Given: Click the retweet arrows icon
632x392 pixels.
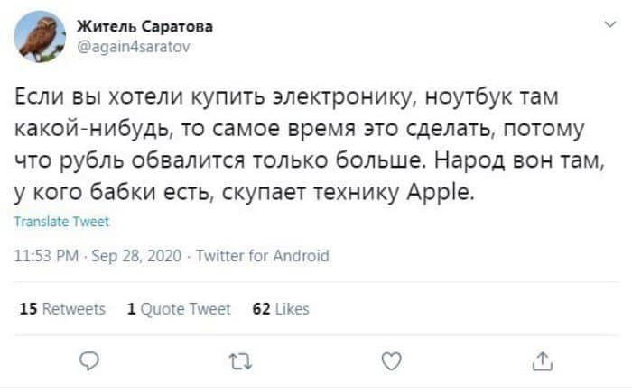Looking at the screenshot, I should tap(241, 361).
